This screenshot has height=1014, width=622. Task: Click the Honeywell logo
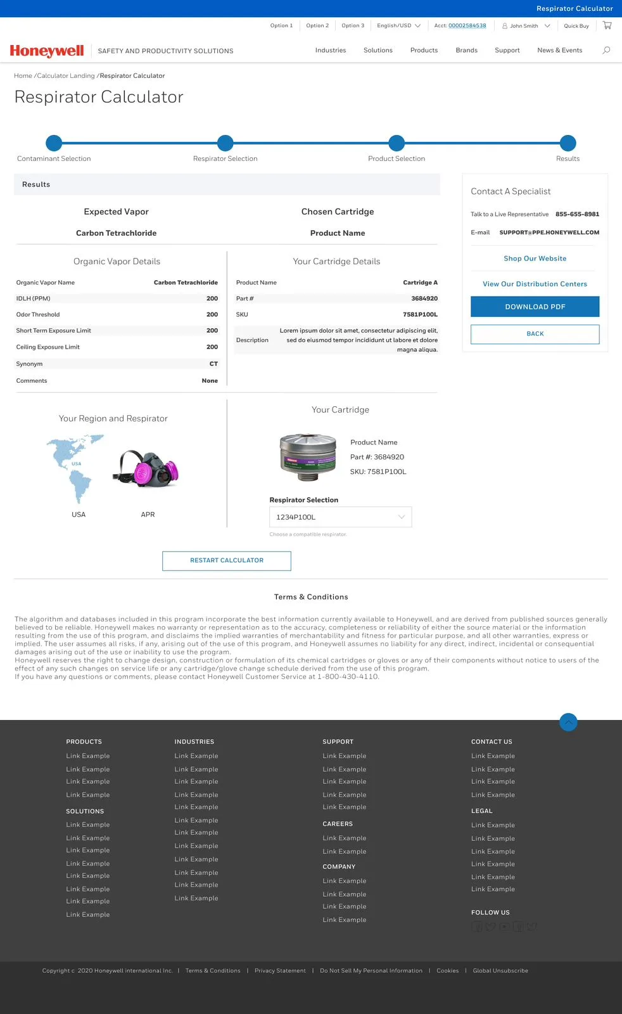pos(47,51)
